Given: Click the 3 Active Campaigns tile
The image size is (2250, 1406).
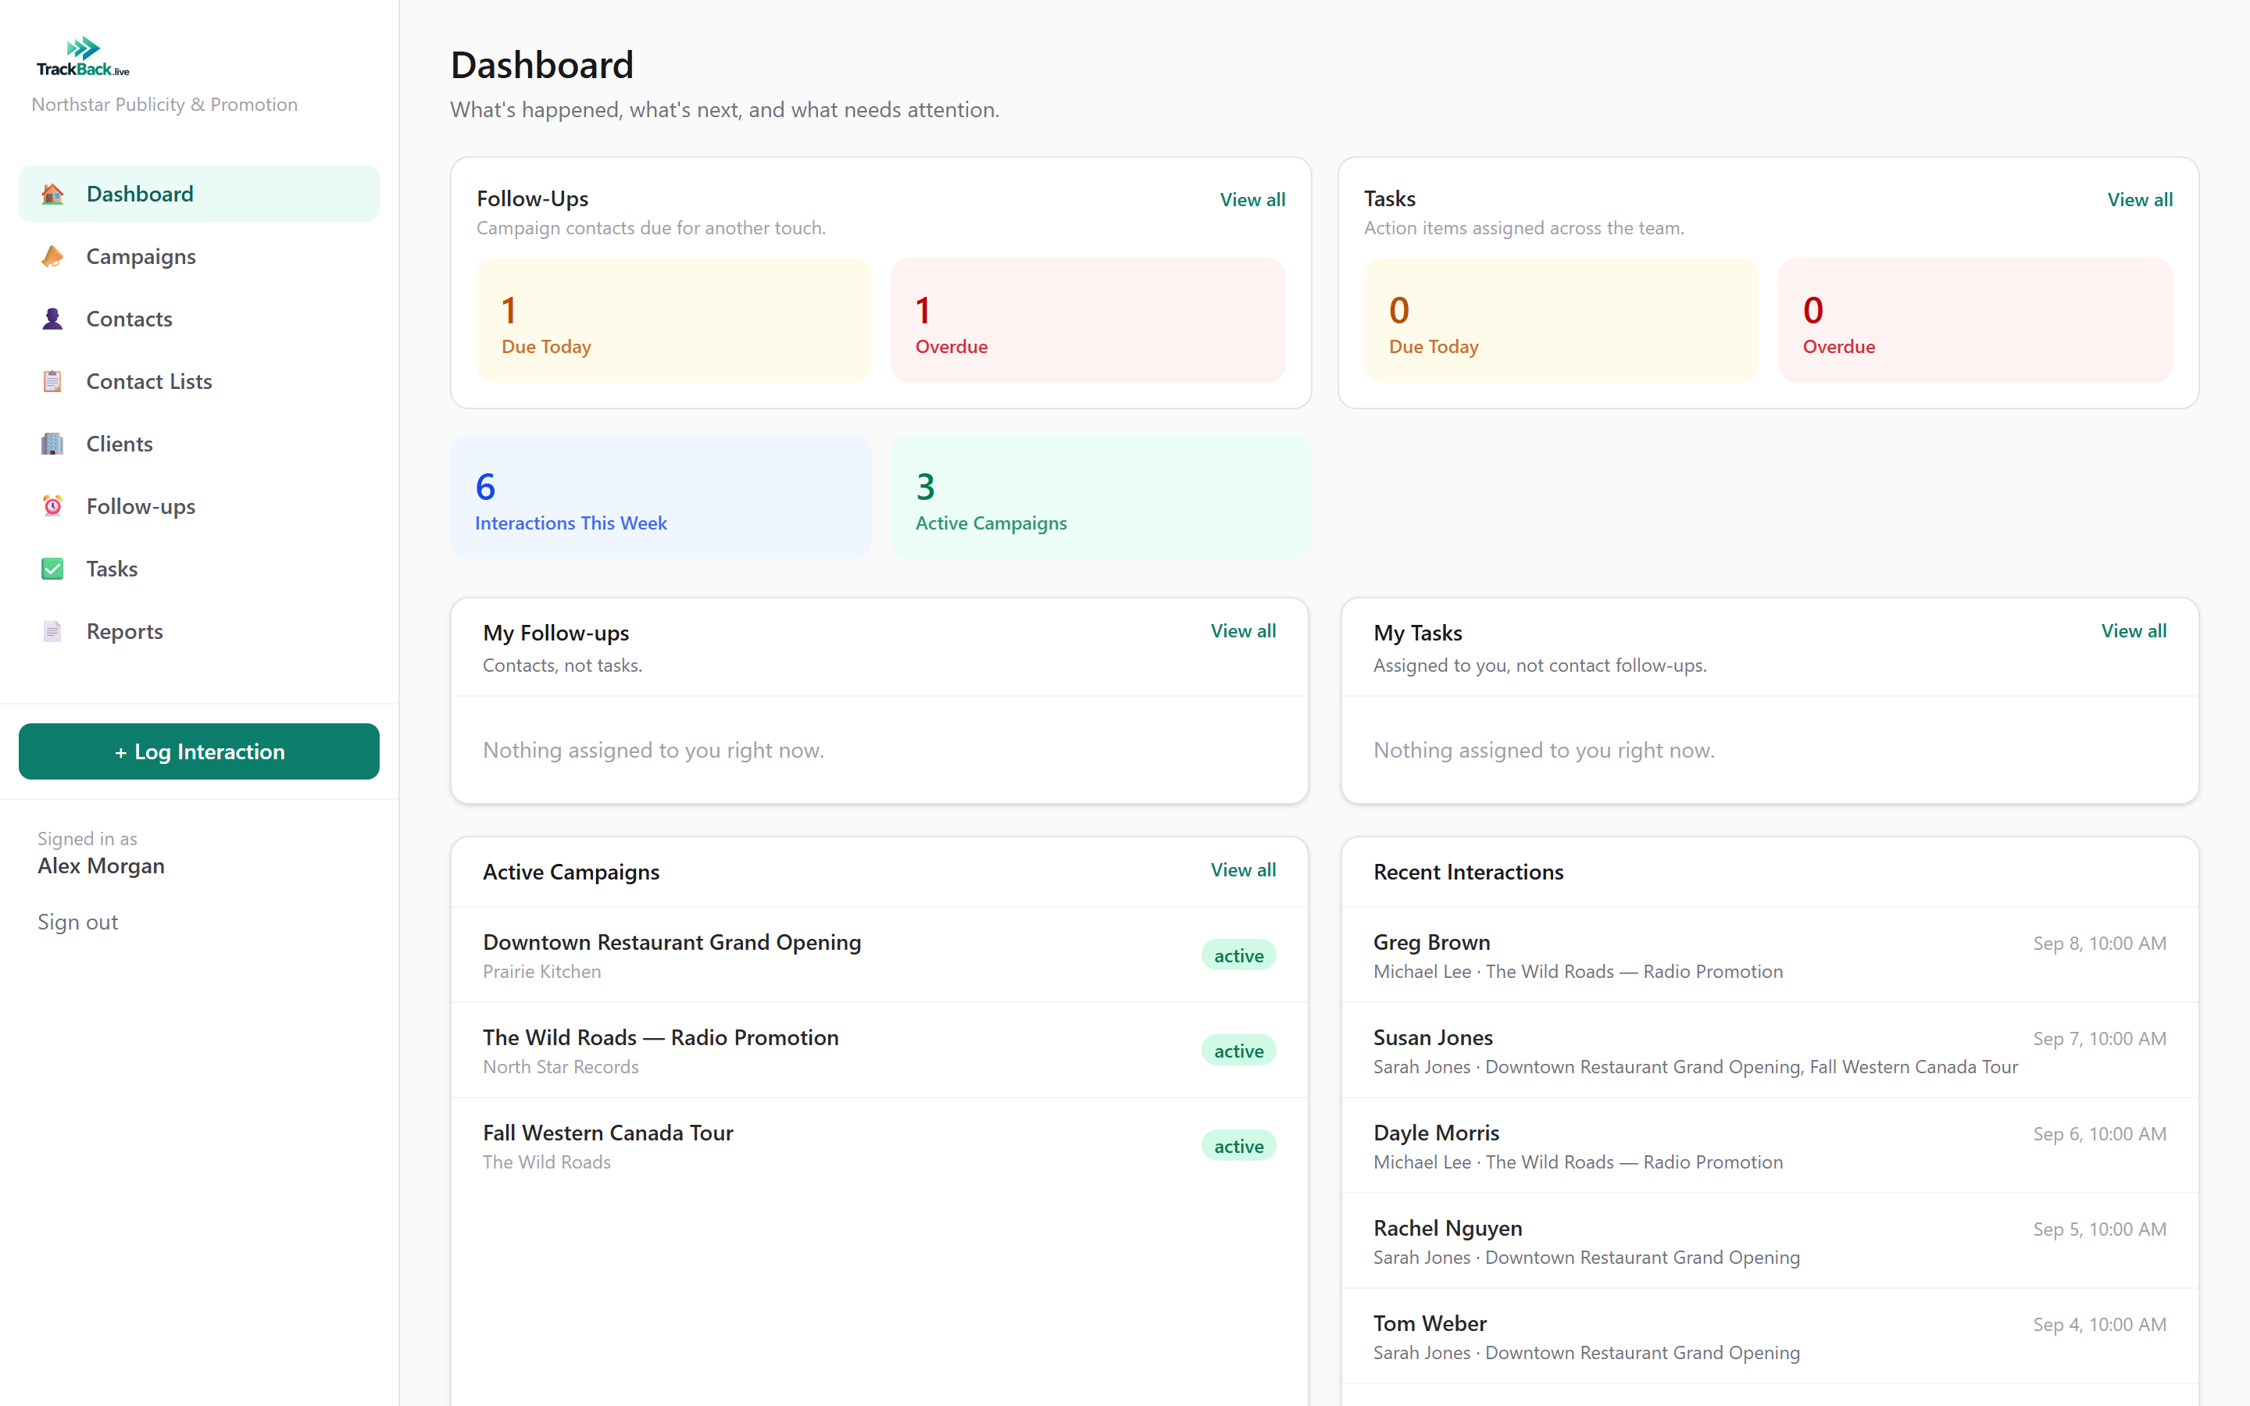Looking at the screenshot, I should pyautogui.click(x=1101, y=497).
